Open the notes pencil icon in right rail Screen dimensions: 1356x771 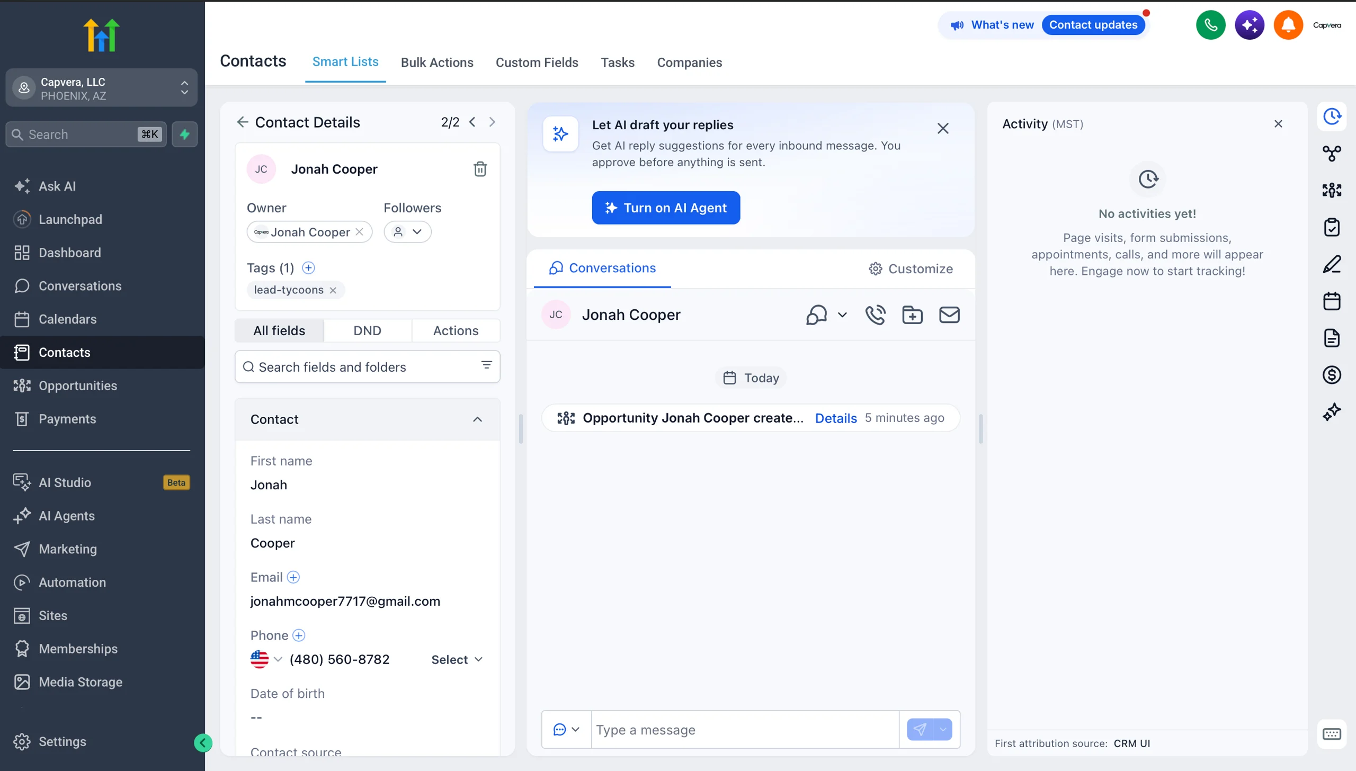(1332, 264)
